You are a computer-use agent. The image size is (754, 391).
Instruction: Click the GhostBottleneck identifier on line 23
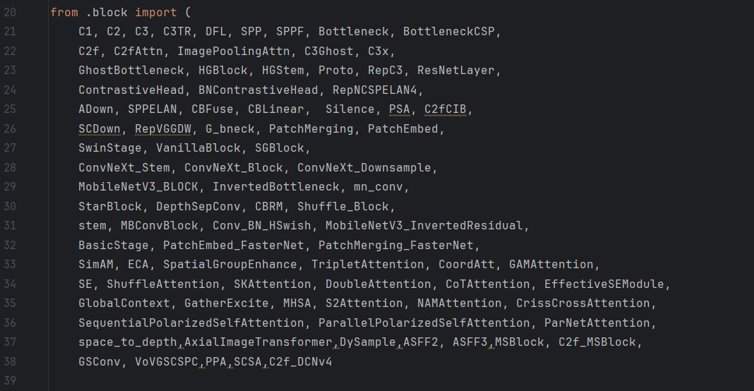pos(131,71)
